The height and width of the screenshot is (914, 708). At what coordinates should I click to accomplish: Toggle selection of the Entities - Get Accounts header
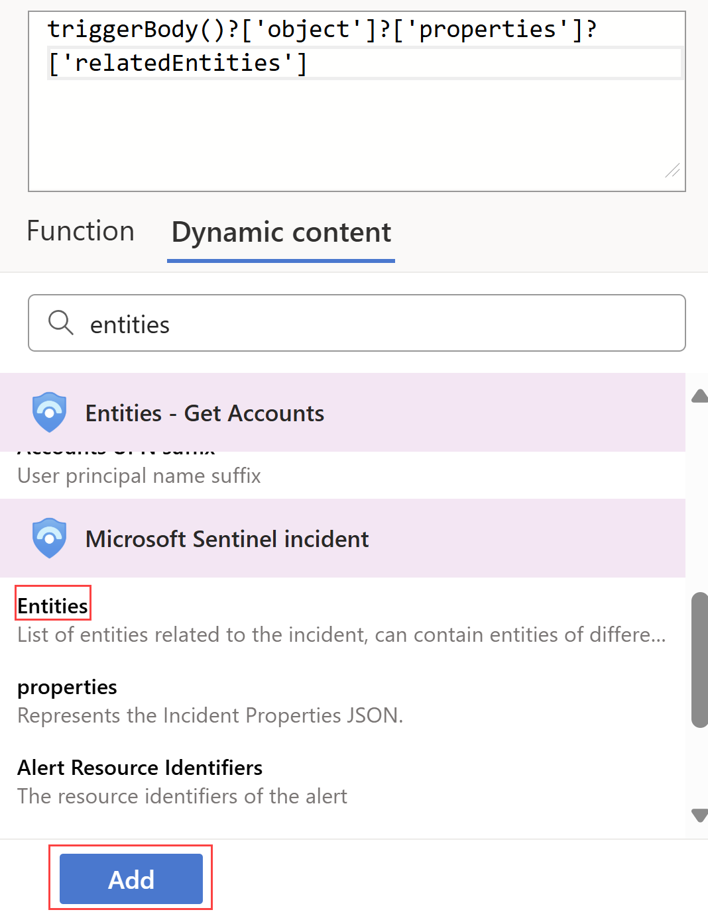tap(204, 412)
